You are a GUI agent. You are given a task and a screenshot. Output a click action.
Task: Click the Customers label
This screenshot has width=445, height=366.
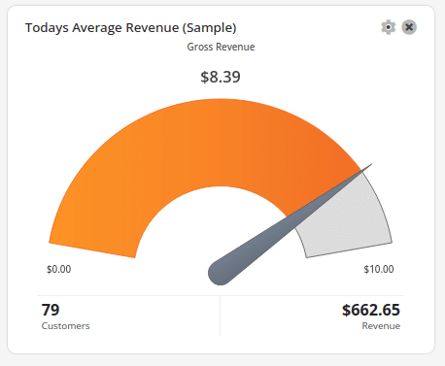pyautogui.click(x=65, y=326)
